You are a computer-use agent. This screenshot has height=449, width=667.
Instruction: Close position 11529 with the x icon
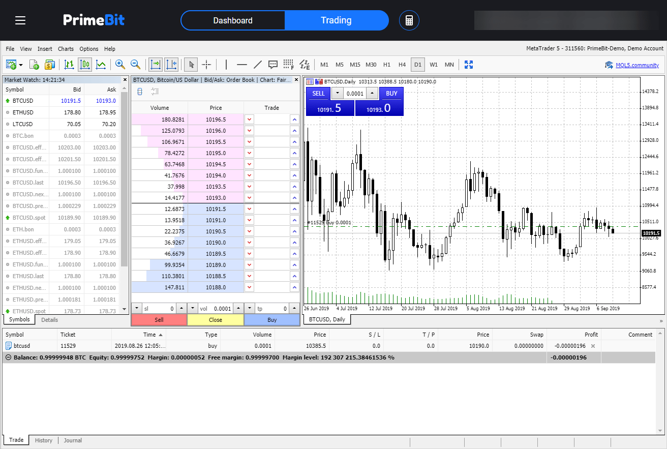point(592,346)
